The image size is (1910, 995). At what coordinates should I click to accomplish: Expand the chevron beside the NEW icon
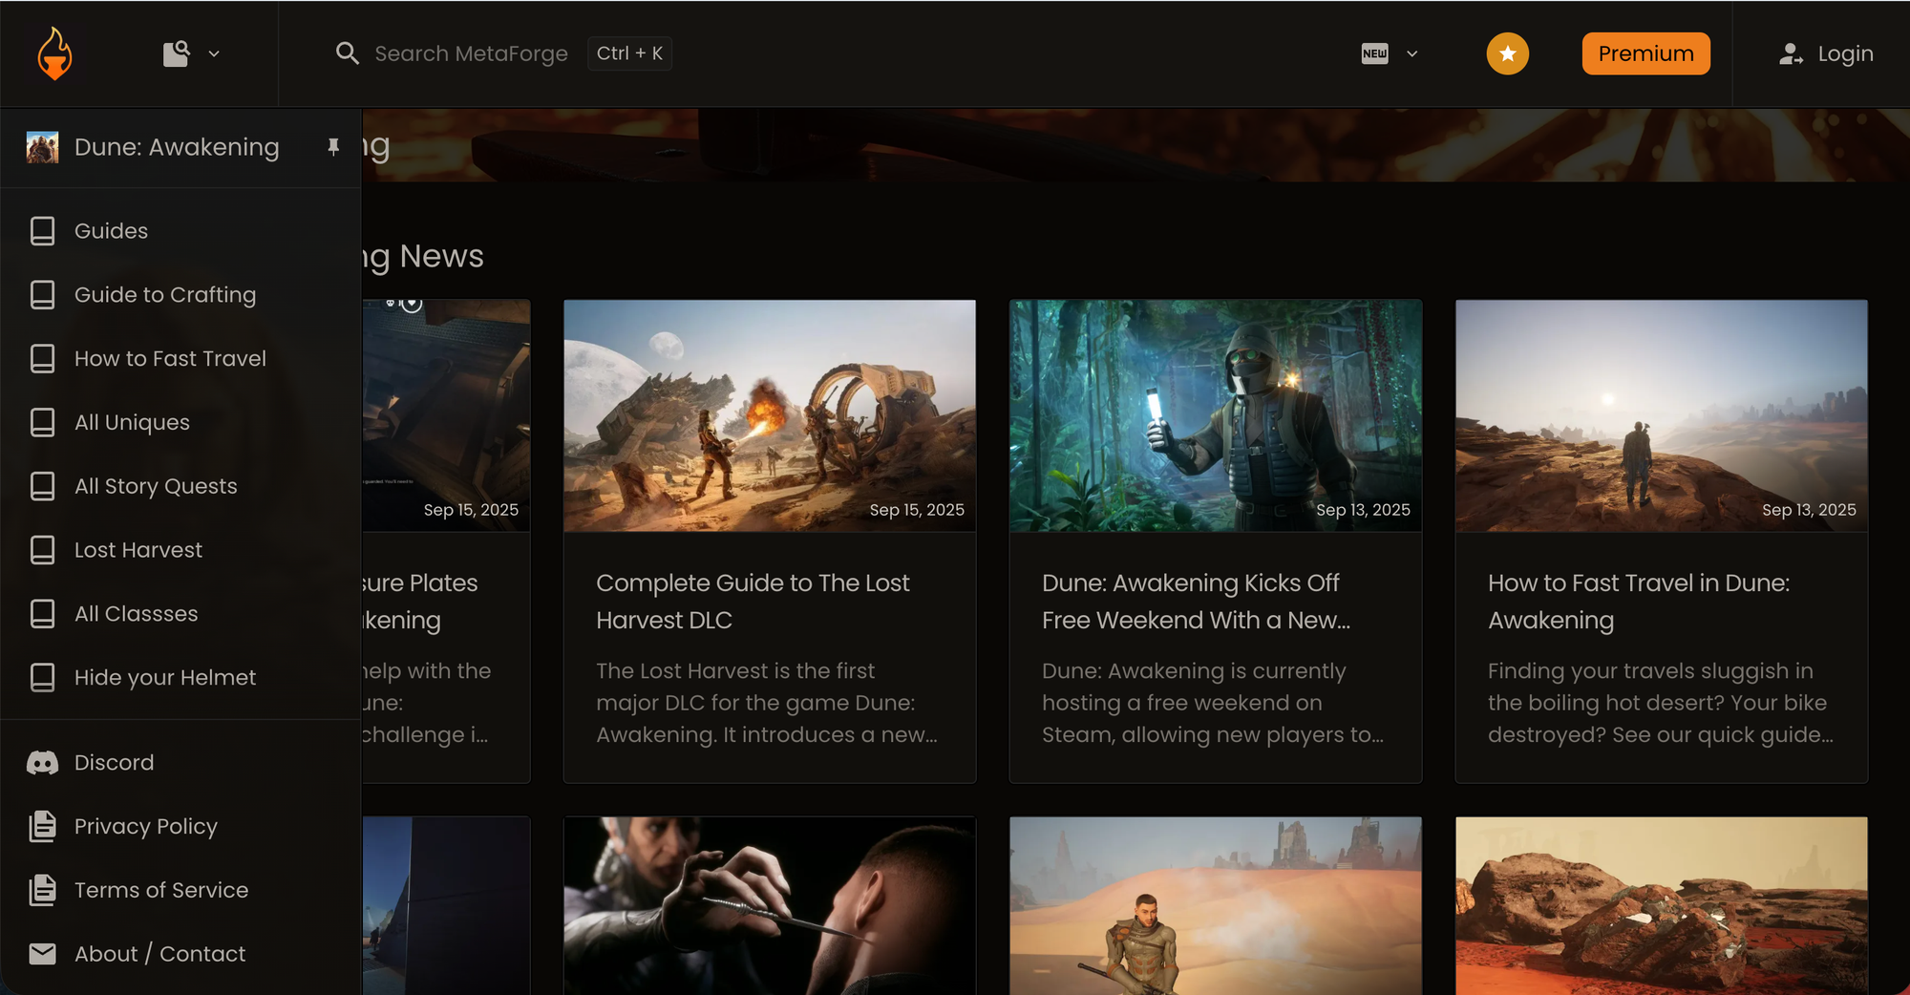pos(1412,54)
